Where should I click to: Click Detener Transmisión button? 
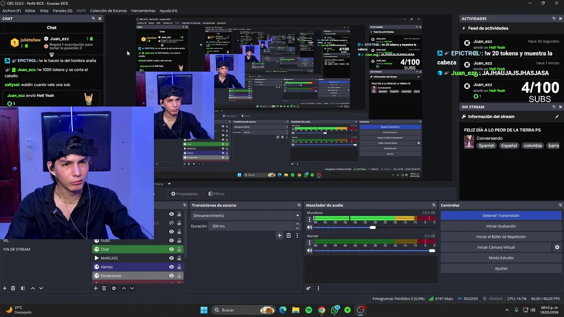click(x=501, y=216)
